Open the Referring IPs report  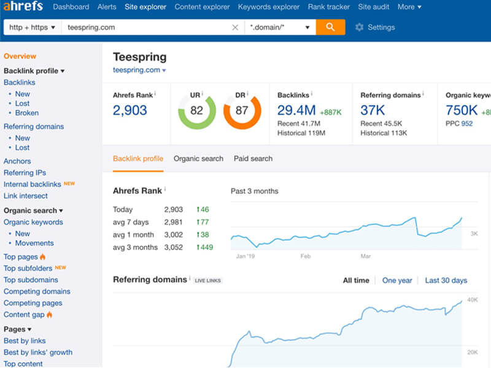(25, 173)
